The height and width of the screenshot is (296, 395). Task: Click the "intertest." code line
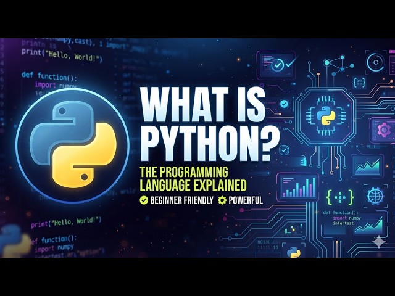pyautogui.click(x=344, y=223)
